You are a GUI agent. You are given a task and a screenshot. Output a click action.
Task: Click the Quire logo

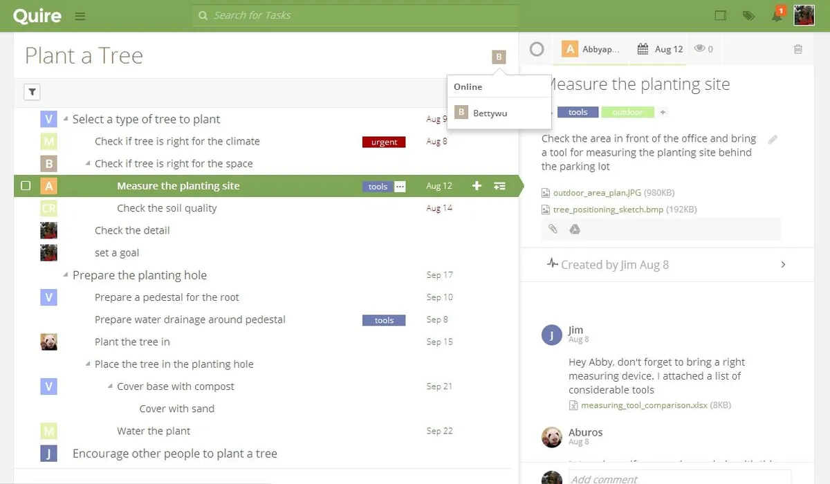pyautogui.click(x=37, y=15)
